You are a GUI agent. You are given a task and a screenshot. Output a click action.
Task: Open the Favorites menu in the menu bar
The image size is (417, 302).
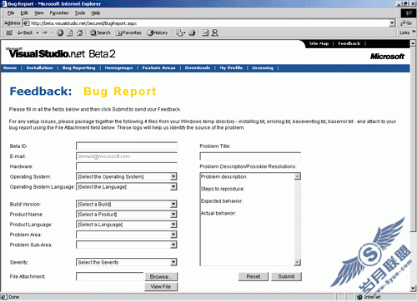click(59, 12)
